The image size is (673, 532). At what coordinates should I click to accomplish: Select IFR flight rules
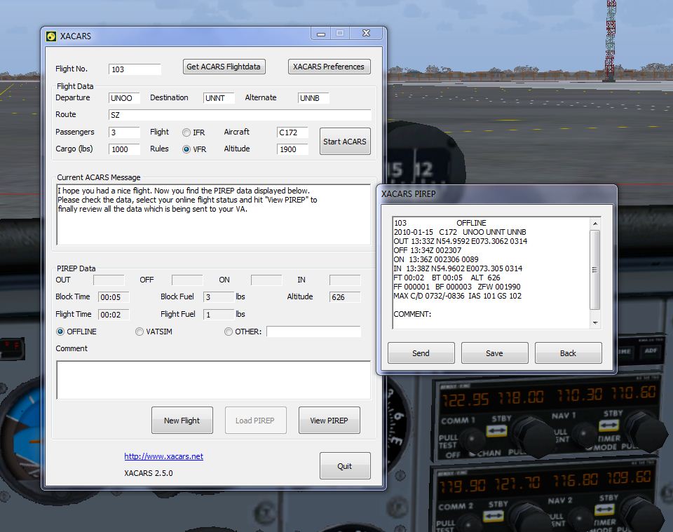[x=186, y=132]
